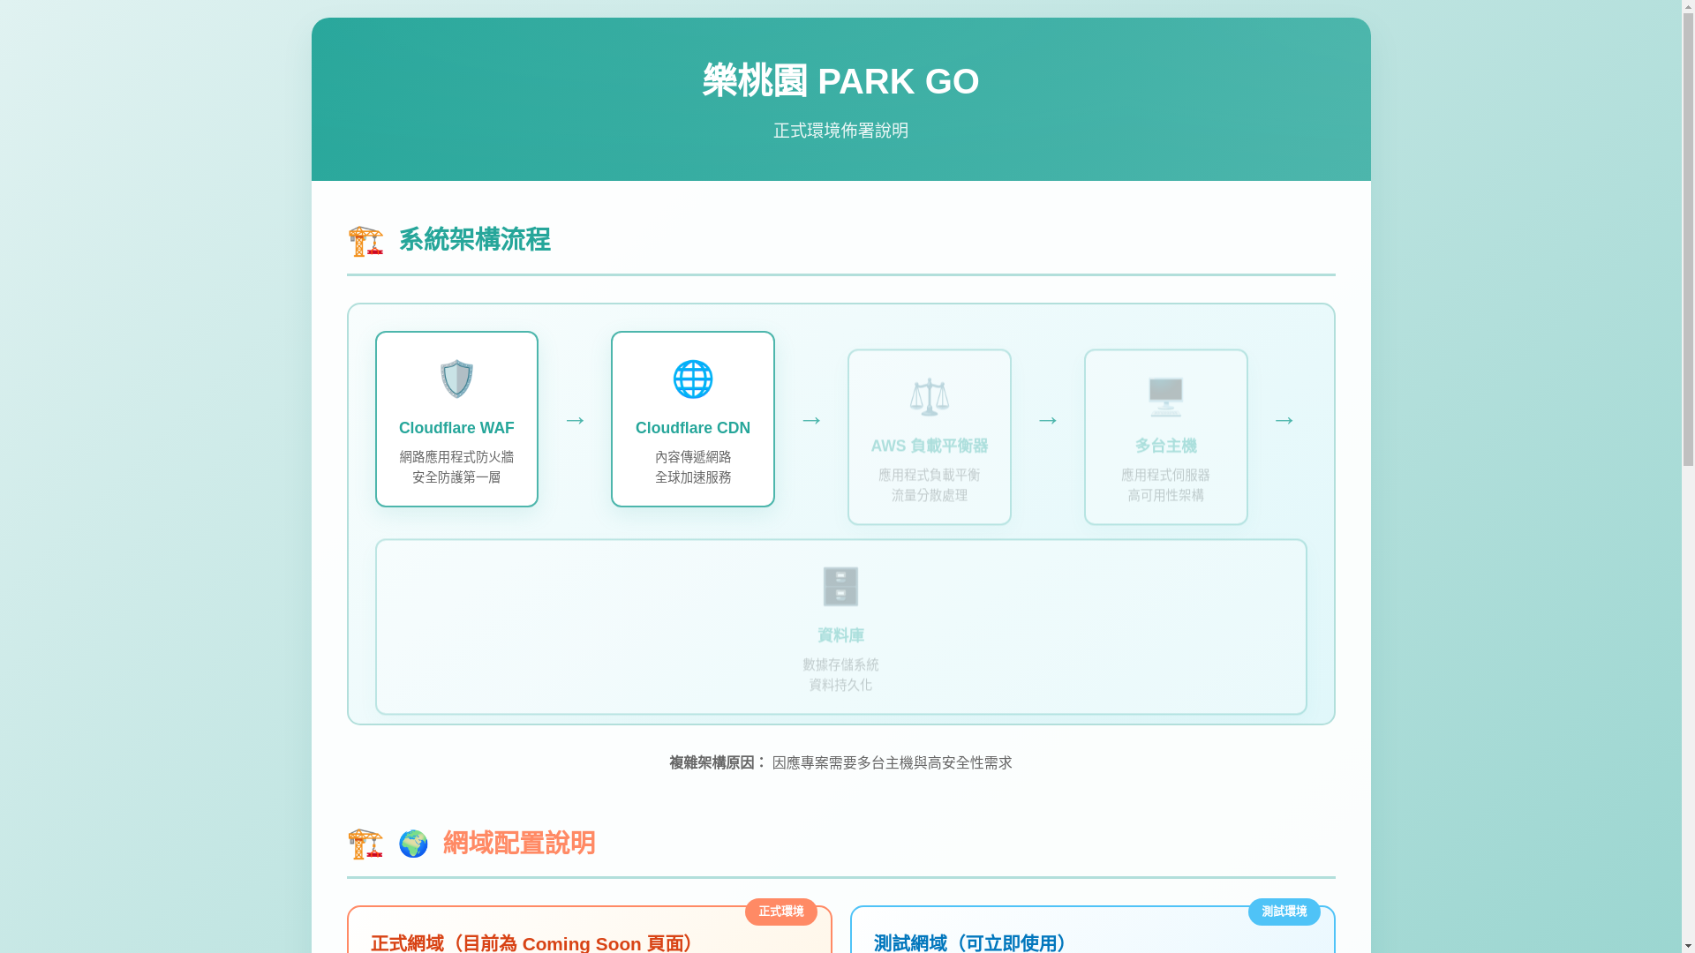Image resolution: width=1695 pixels, height=953 pixels.
Task: Click the 樂桃園 PARK GO page title
Action: [840, 81]
